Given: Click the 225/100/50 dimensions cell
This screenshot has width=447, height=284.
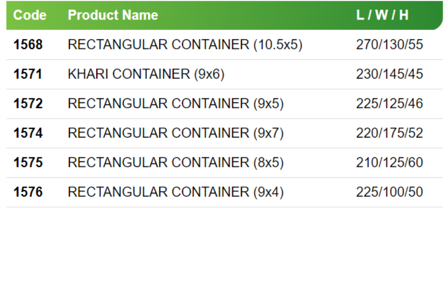Looking at the screenshot, I should coord(389,192).
